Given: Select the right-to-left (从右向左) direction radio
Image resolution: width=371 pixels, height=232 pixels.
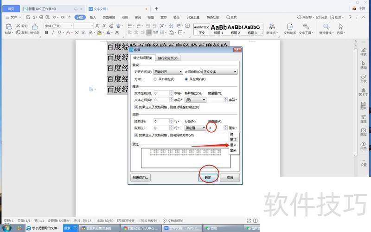Looking at the screenshot, I should [x=155, y=79].
